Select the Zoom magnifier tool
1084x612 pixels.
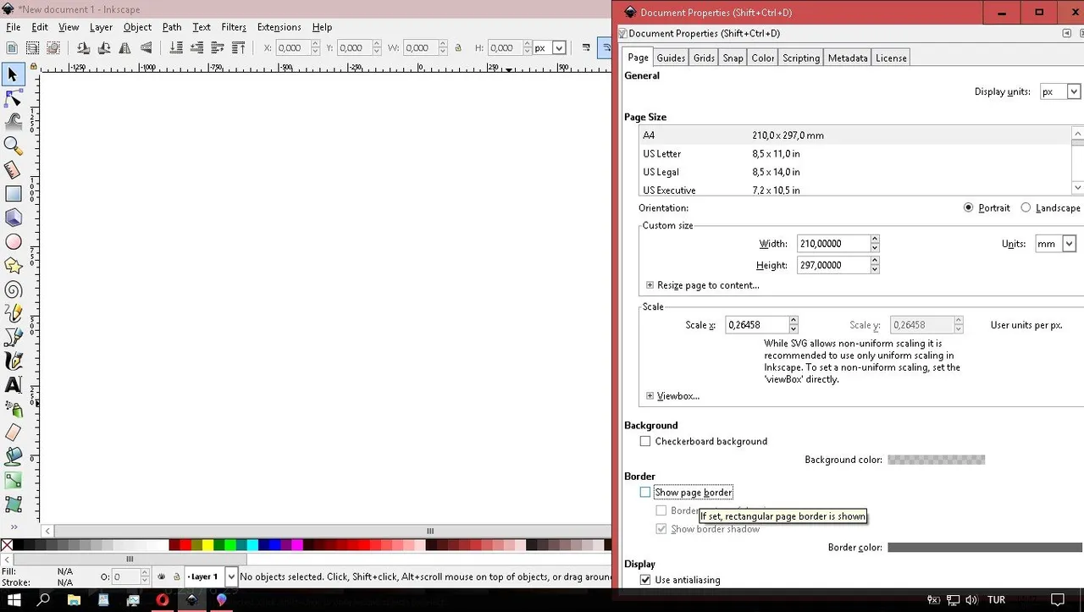[13, 146]
